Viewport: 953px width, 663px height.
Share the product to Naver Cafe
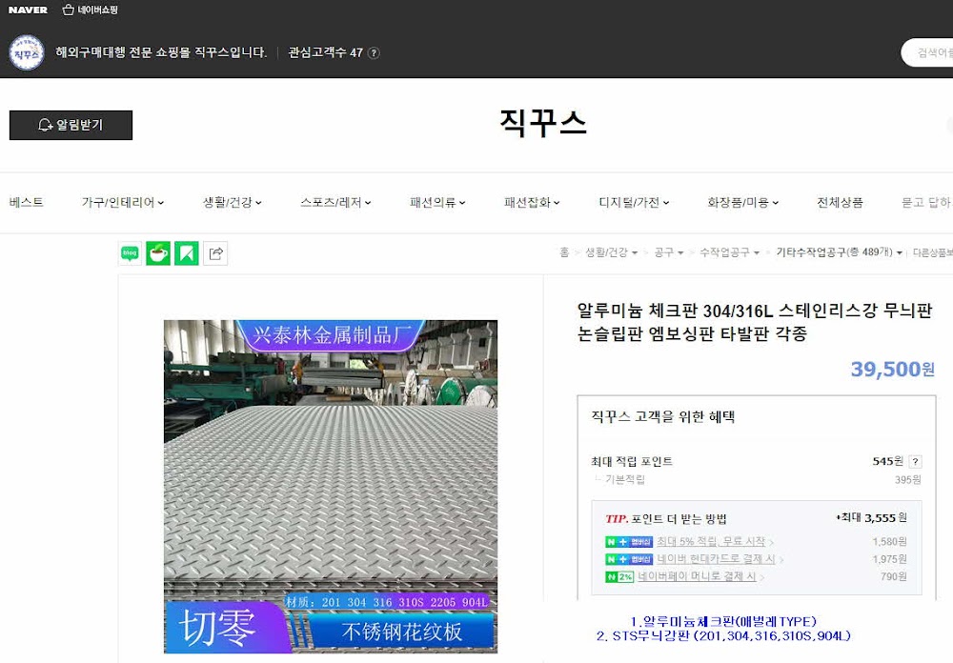158,252
